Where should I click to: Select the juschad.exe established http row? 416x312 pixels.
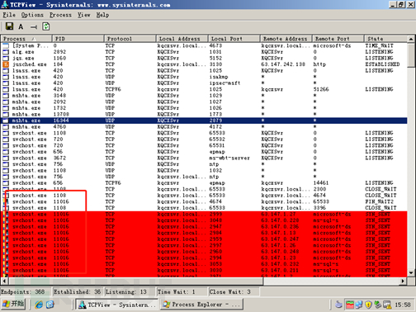pos(204,64)
